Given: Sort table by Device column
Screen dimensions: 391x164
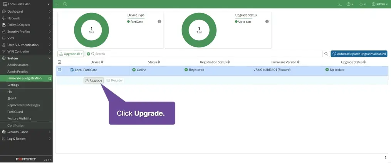Looking at the screenshot, I should [x=97, y=62].
